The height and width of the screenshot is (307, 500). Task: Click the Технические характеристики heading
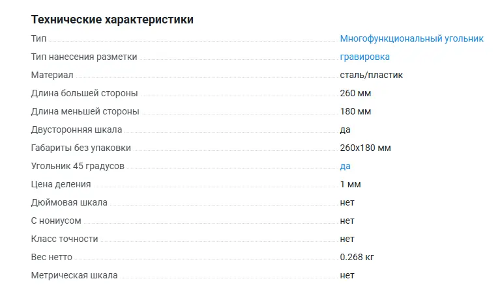(x=112, y=20)
